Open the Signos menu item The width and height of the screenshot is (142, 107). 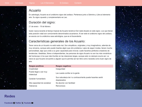click(32, 3)
